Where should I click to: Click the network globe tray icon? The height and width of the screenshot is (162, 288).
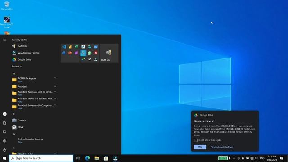pos(252,158)
